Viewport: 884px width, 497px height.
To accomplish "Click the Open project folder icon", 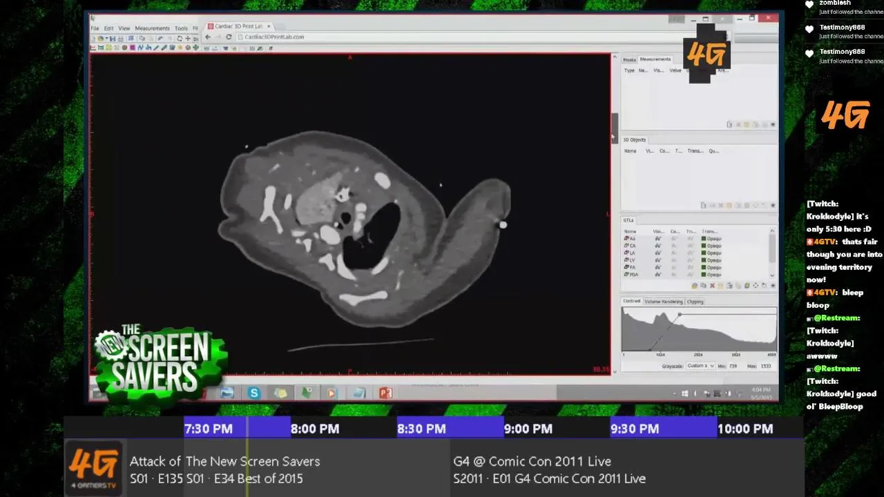I will coord(100,38).
